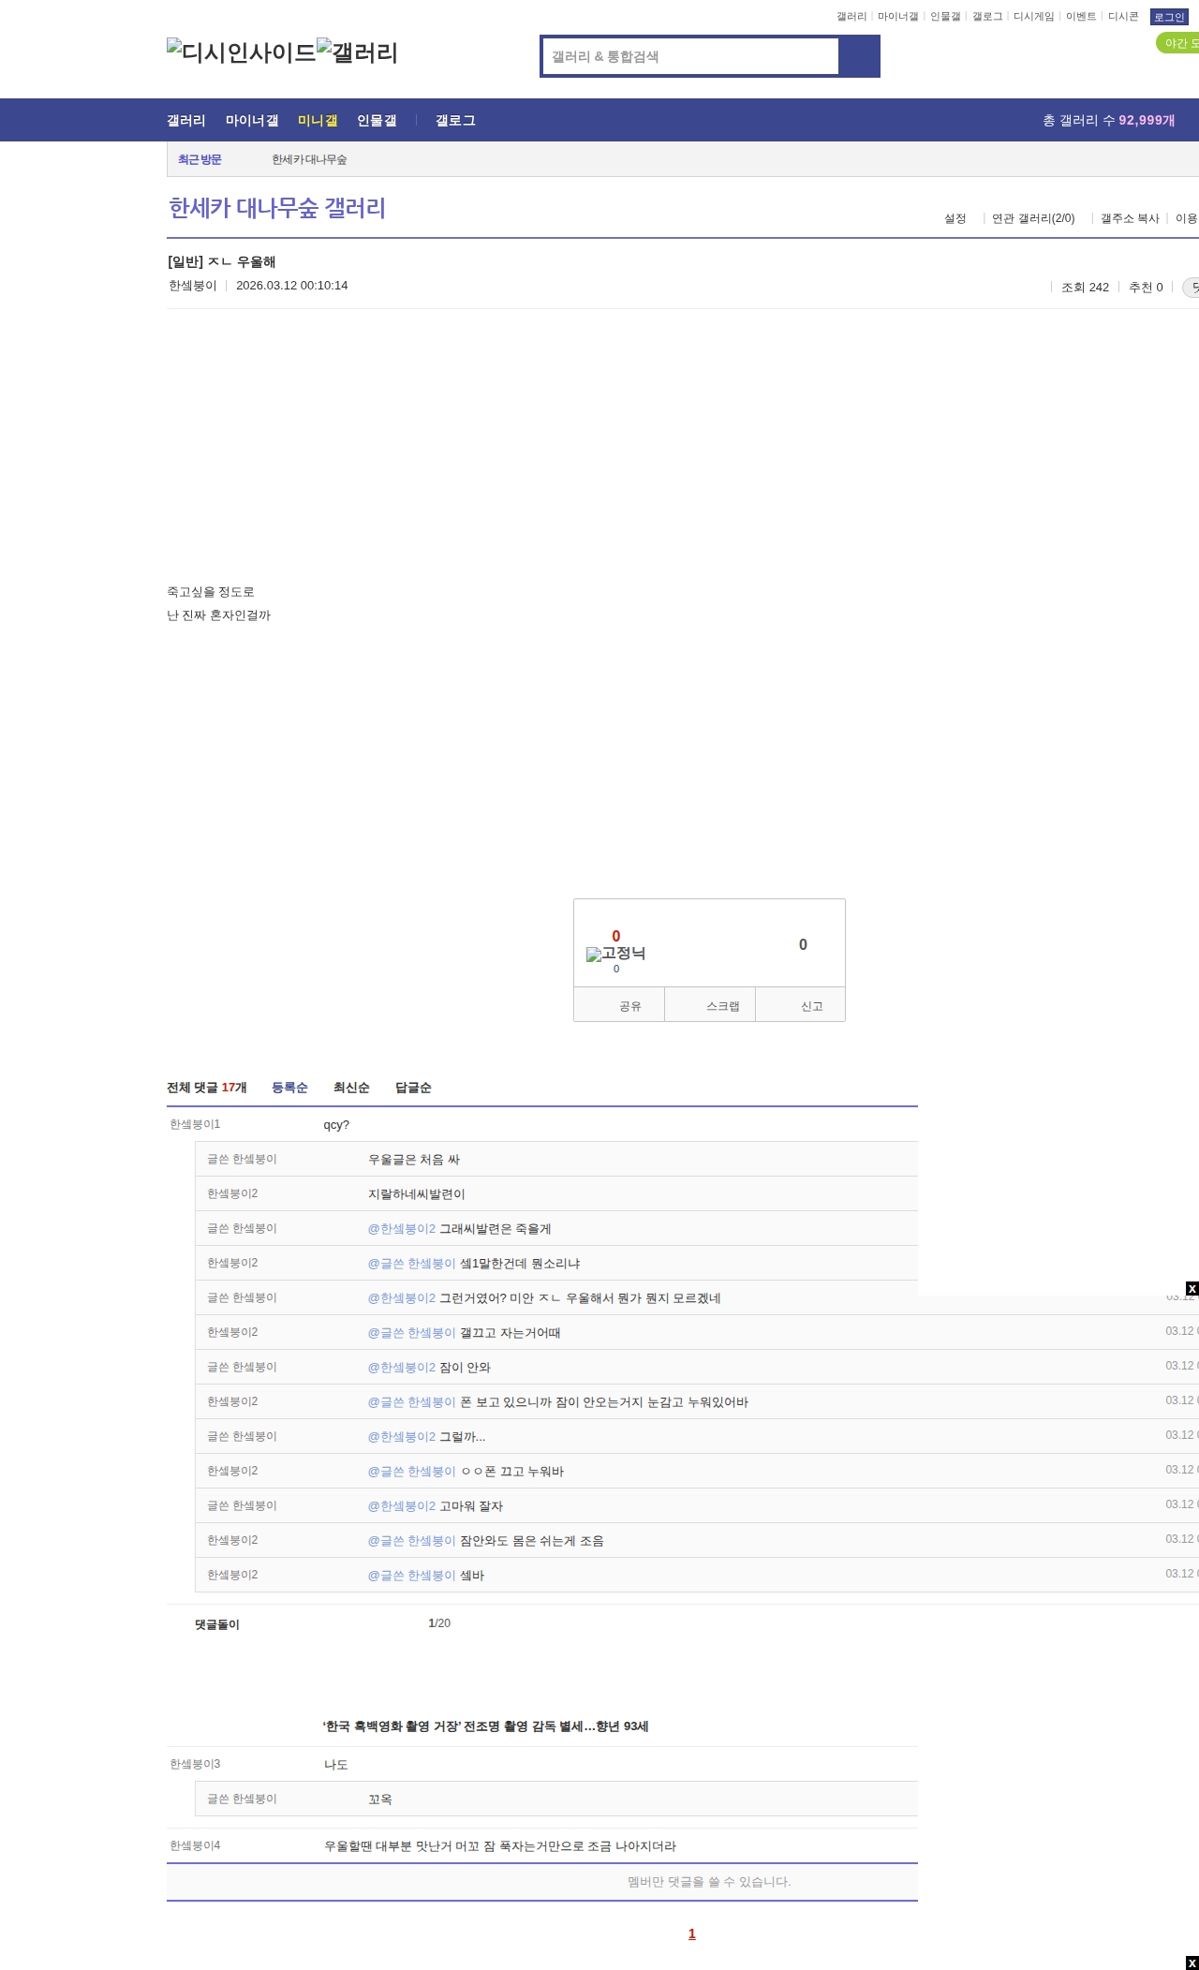Close the bottom corner X icon

pyautogui.click(x=1192, y=1963)
